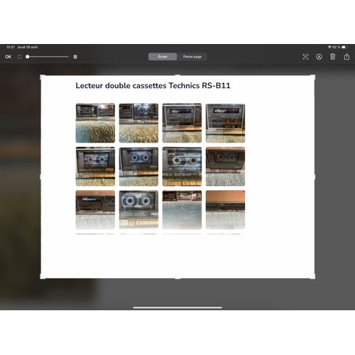Open fourth thumbnail in the middle row
Image resolution: width=355 pixels, height=355 pixels.
tap(225, 166)
